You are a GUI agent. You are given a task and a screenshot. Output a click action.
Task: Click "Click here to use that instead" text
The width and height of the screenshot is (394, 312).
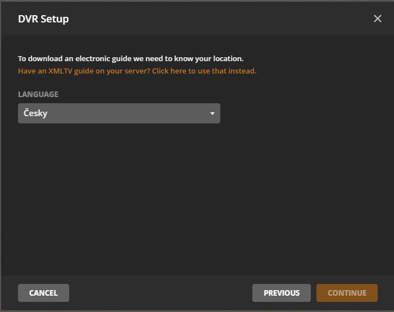pyautogui.click(x=204, y=71)
